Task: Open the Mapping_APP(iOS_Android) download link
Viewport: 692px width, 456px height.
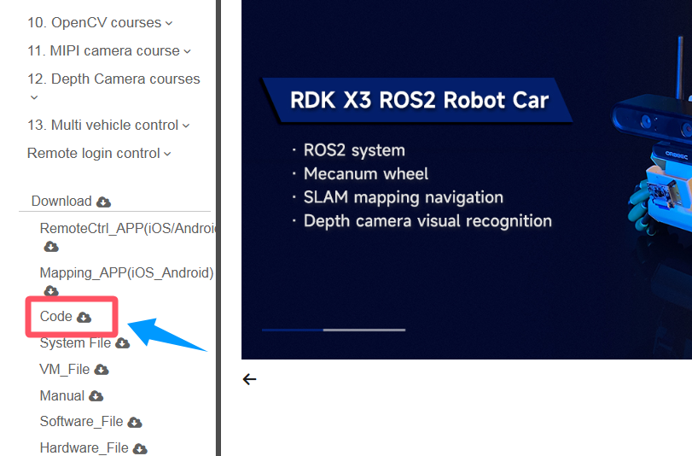Action: [126, 272]
